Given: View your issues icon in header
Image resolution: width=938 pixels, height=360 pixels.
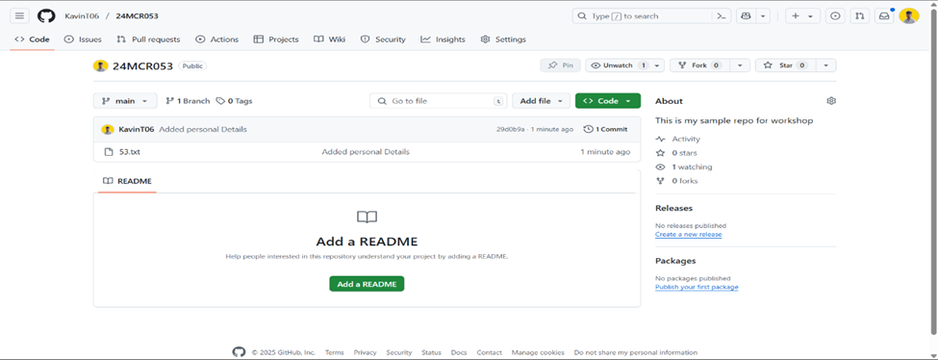Looking at the screenshot, I should pos(835,16).
